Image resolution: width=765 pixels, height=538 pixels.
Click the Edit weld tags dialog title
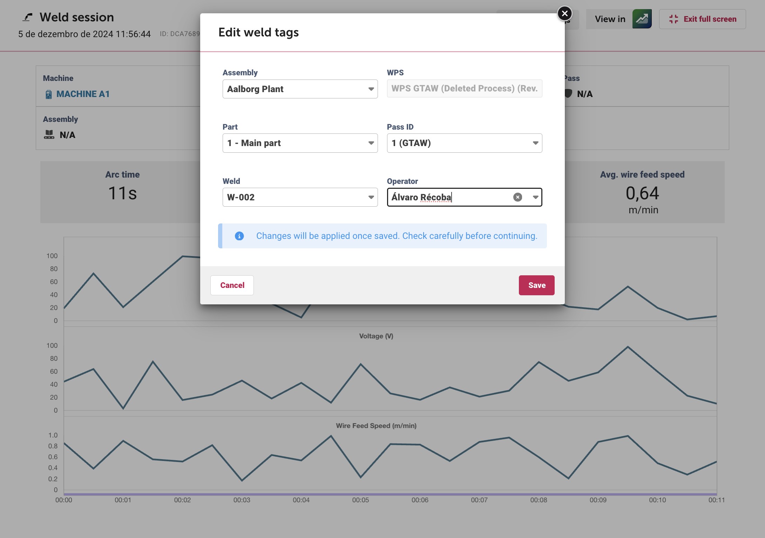(x=258, y=32)
